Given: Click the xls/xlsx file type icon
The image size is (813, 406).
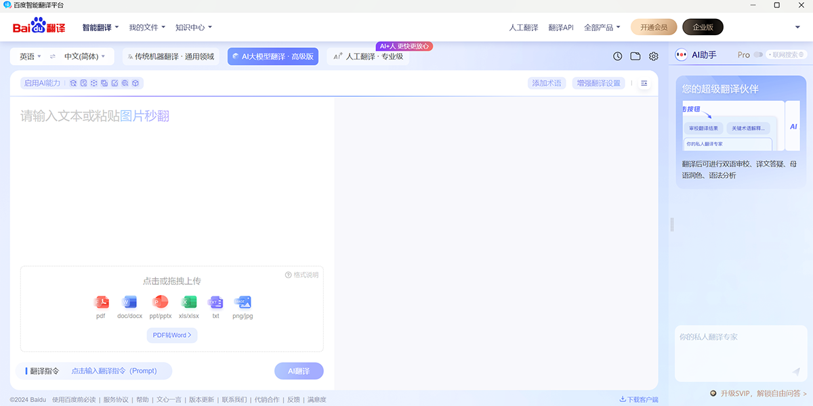Looking at the screenshot, I should pos(189,302).
